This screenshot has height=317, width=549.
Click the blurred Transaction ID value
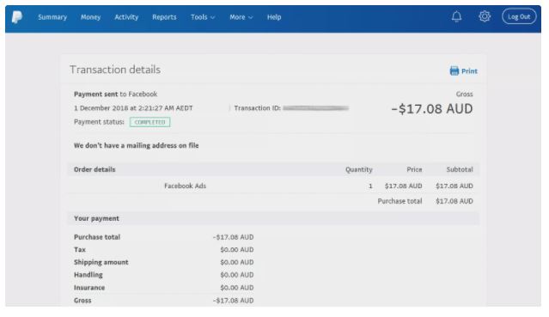click(316, 108)
